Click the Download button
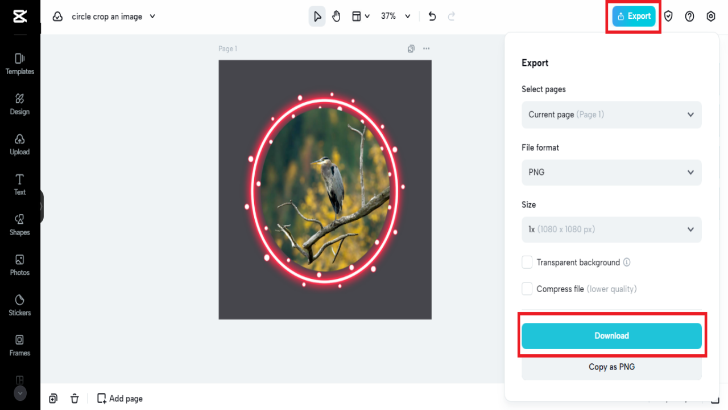This screenshot has height=410, width=728. point(611,336)
